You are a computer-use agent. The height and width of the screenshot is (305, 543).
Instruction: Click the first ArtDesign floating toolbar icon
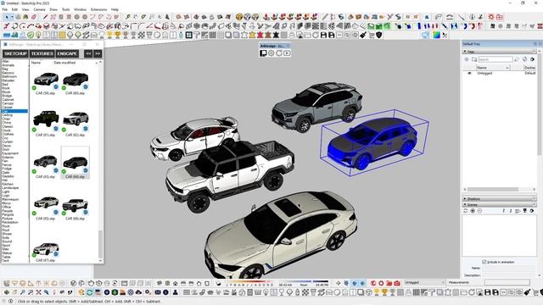[x=263, y=53]
